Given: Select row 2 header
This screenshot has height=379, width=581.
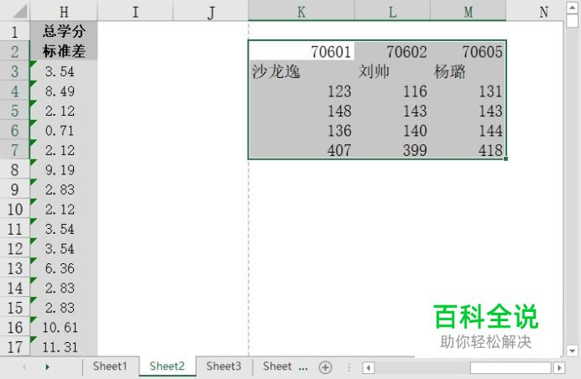Looking at the screenshot, I should tap(15, 51).
